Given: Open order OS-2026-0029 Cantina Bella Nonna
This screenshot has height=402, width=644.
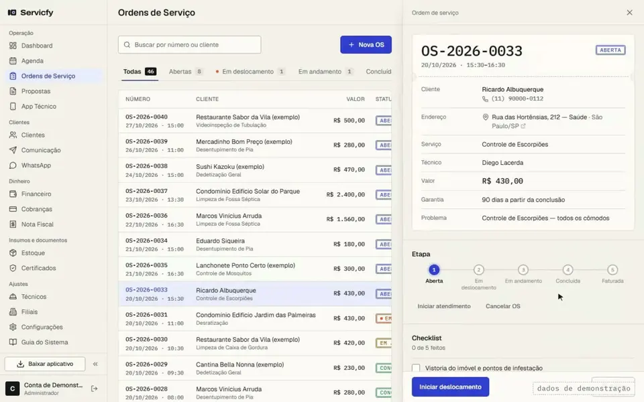Looking at the screenshot, I should (x=255, y=368).
